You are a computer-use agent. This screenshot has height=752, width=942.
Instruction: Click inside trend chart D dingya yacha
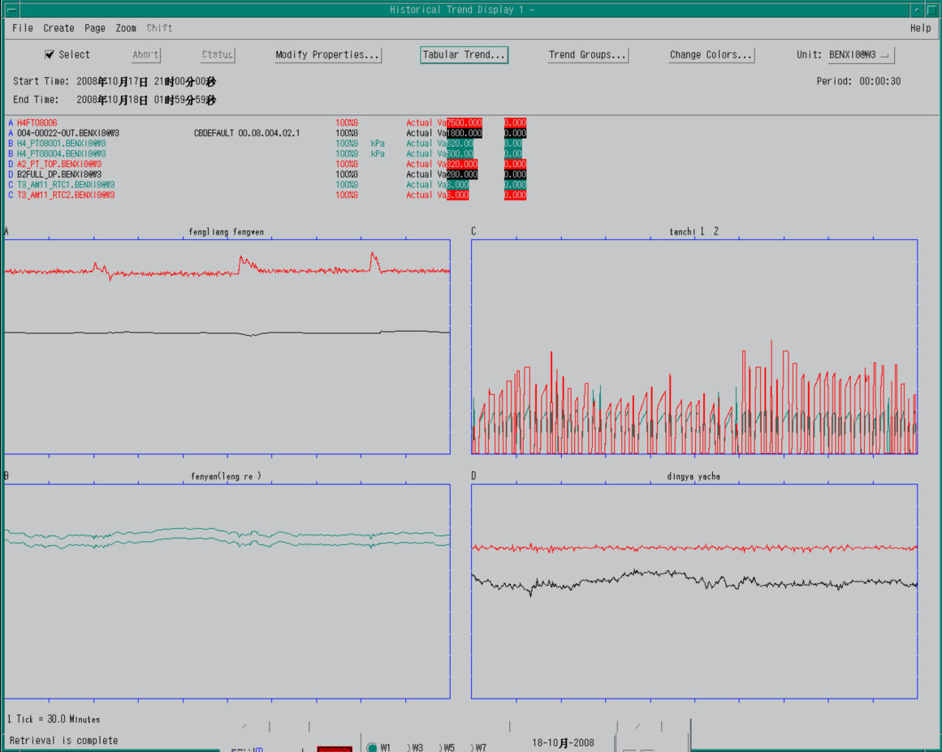point(694,591)
